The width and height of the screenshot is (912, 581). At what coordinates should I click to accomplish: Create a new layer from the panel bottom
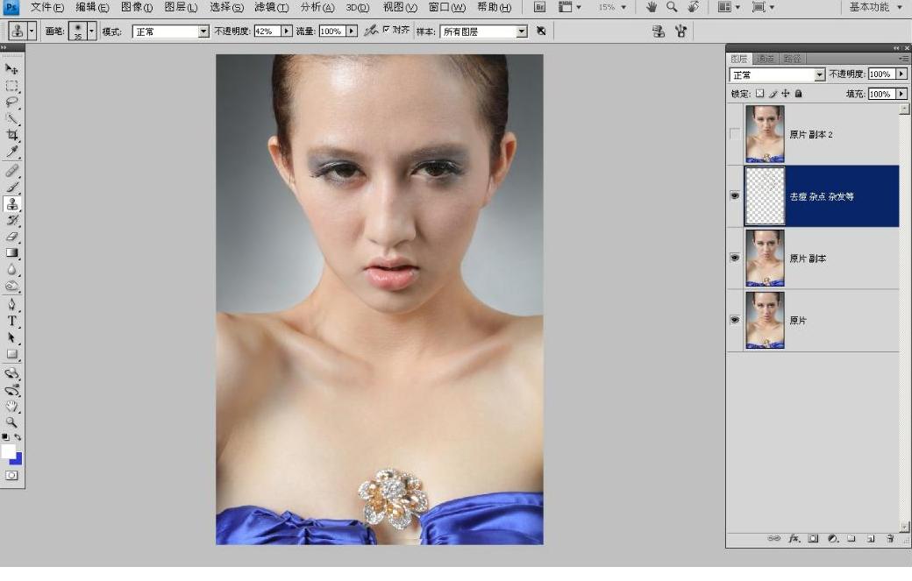pos(871,539)
